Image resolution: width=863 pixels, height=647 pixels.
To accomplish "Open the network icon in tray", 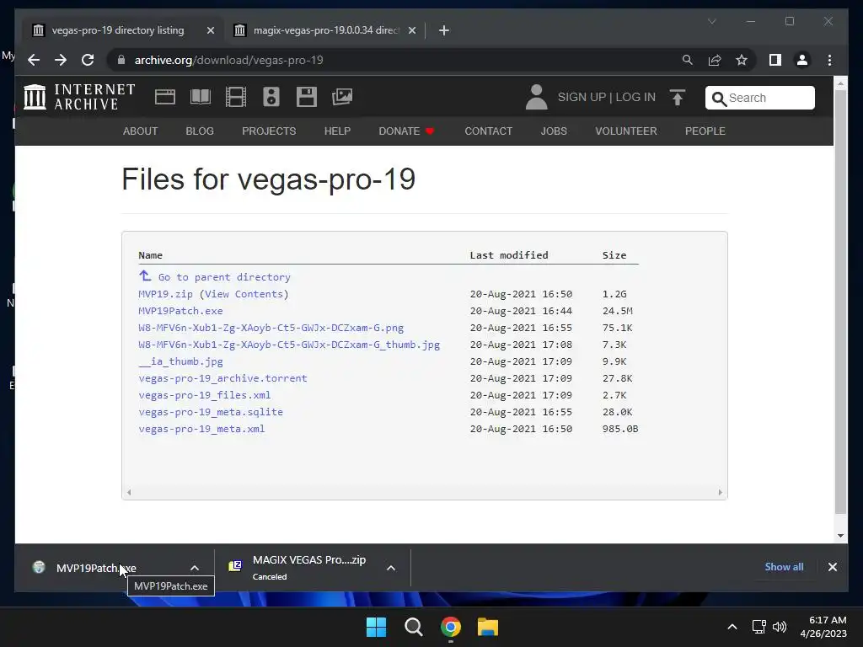I will pos(759,627).
